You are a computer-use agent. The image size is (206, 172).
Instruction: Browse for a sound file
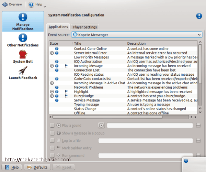pos(198,126)
